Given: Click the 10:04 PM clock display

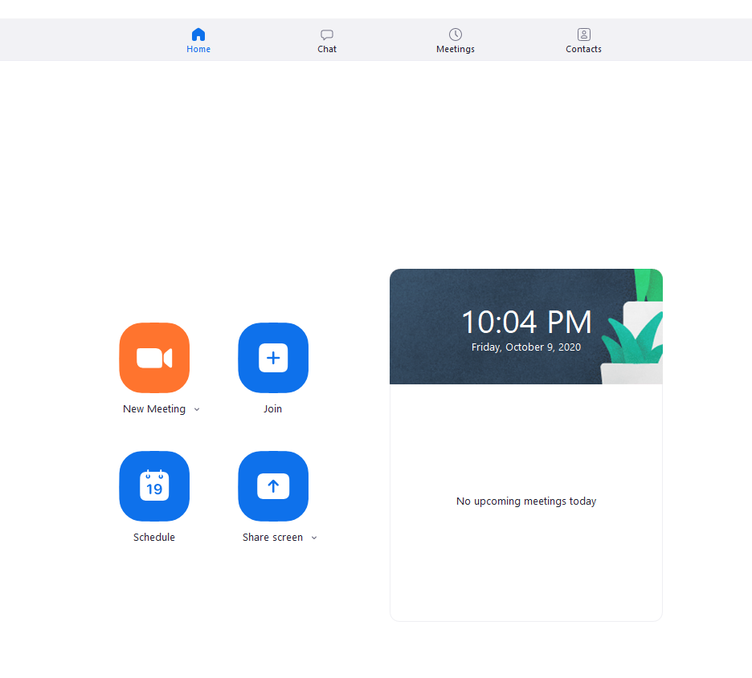Looking at the screenshot, I should (x=526, y=323).
